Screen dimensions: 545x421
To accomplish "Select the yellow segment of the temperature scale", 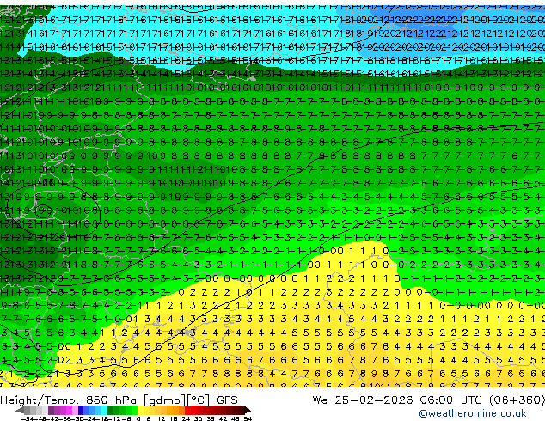I will coord(140,410).
